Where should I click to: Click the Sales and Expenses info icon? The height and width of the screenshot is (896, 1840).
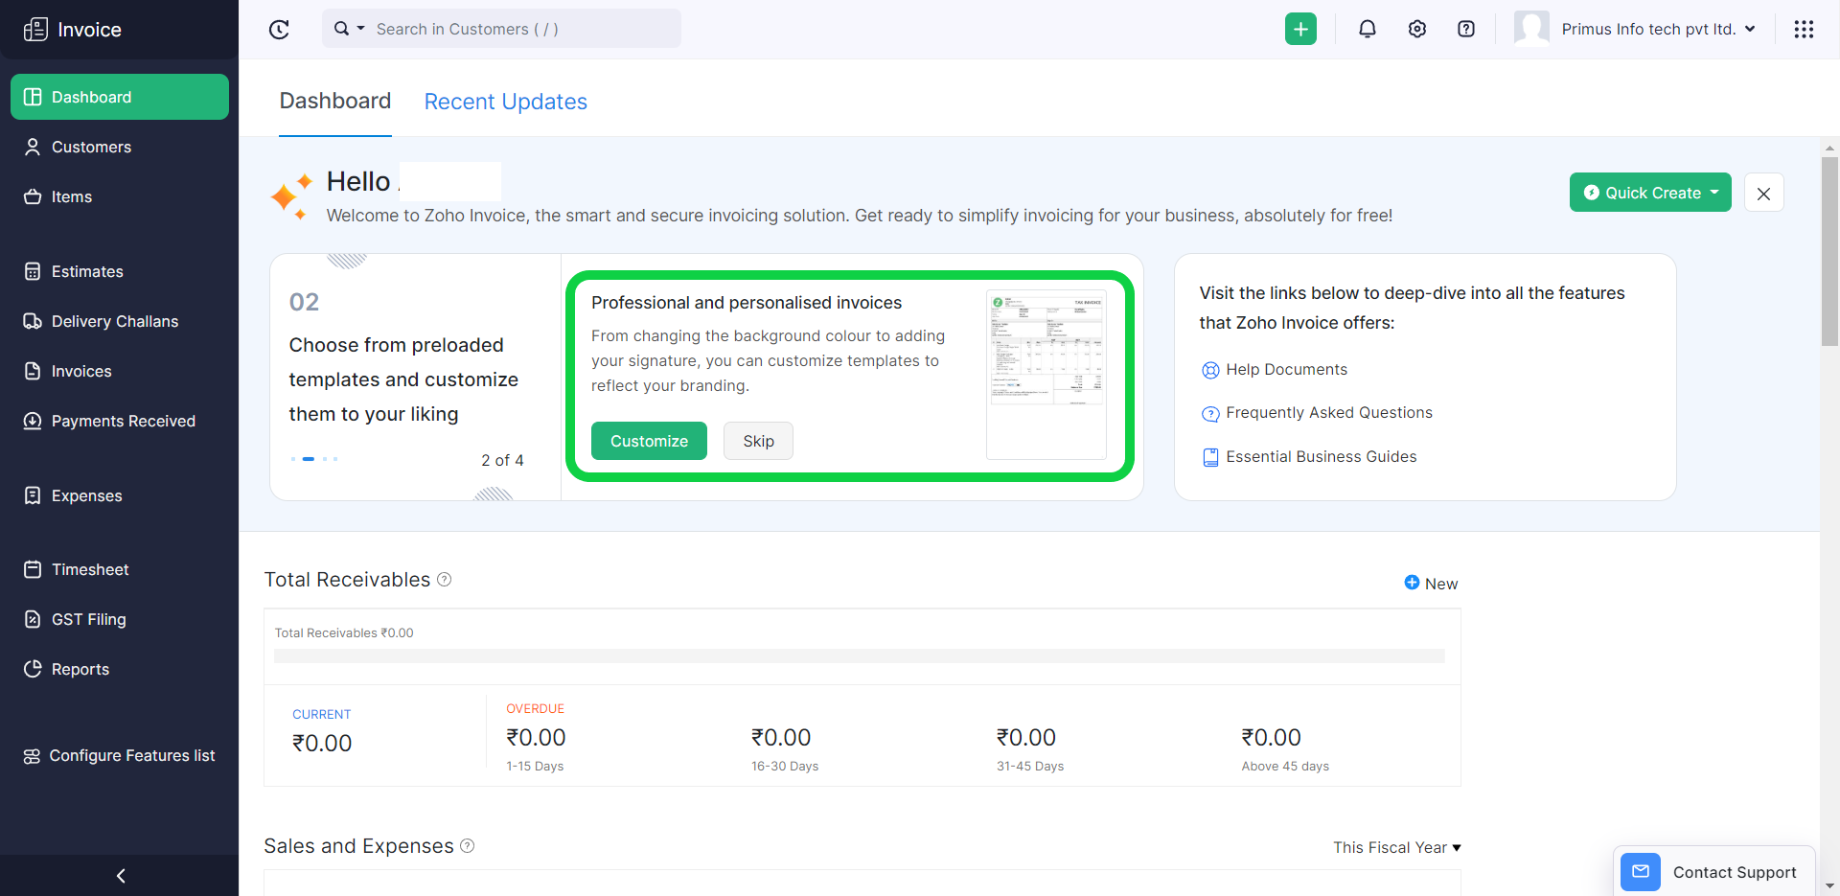click(x=468, y=845)
